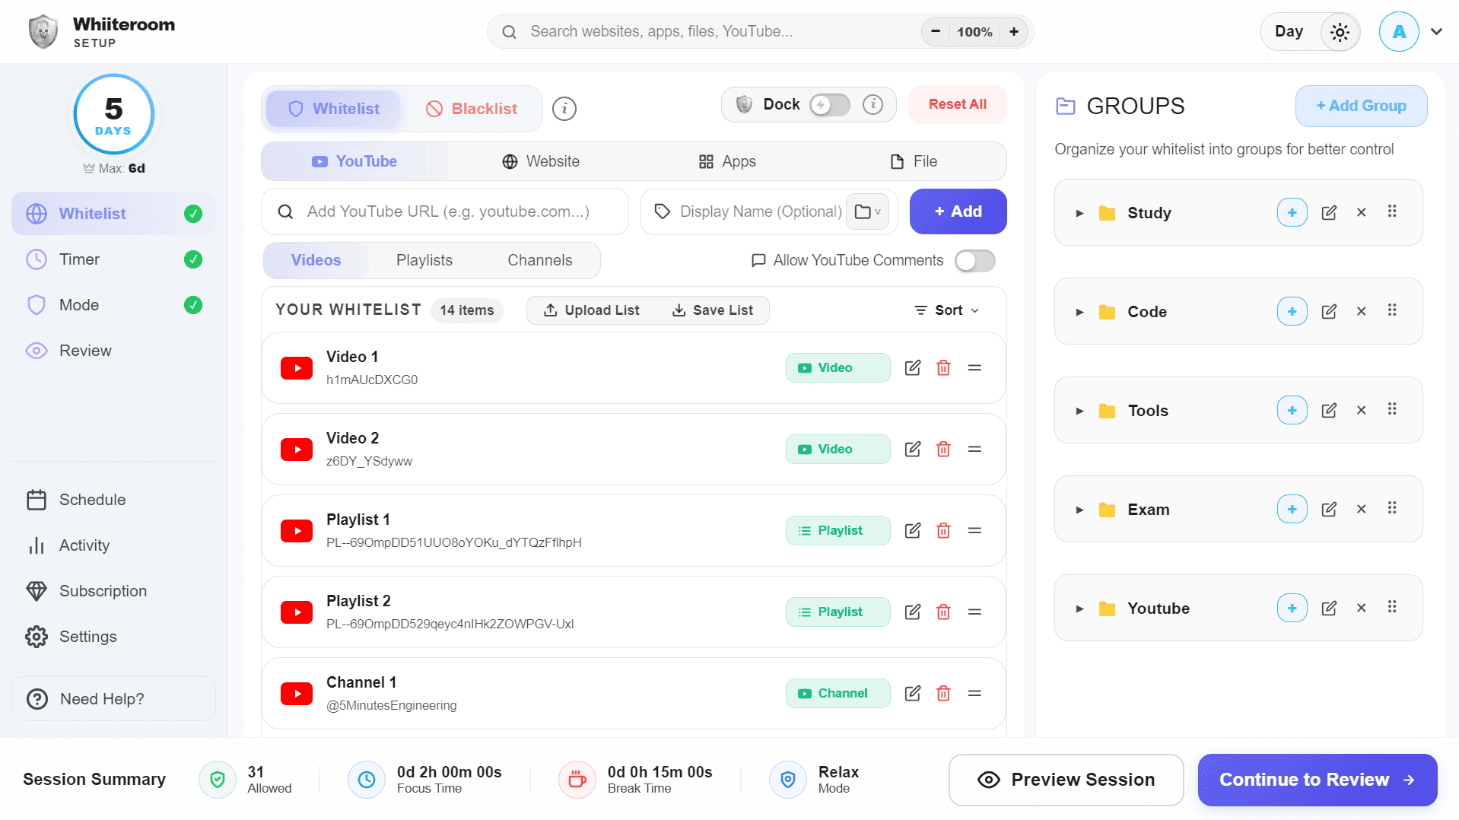Decrease zoom with the minus button
Image resolution: width=1459 pixels, height=820 pixels.
point(936,32)
